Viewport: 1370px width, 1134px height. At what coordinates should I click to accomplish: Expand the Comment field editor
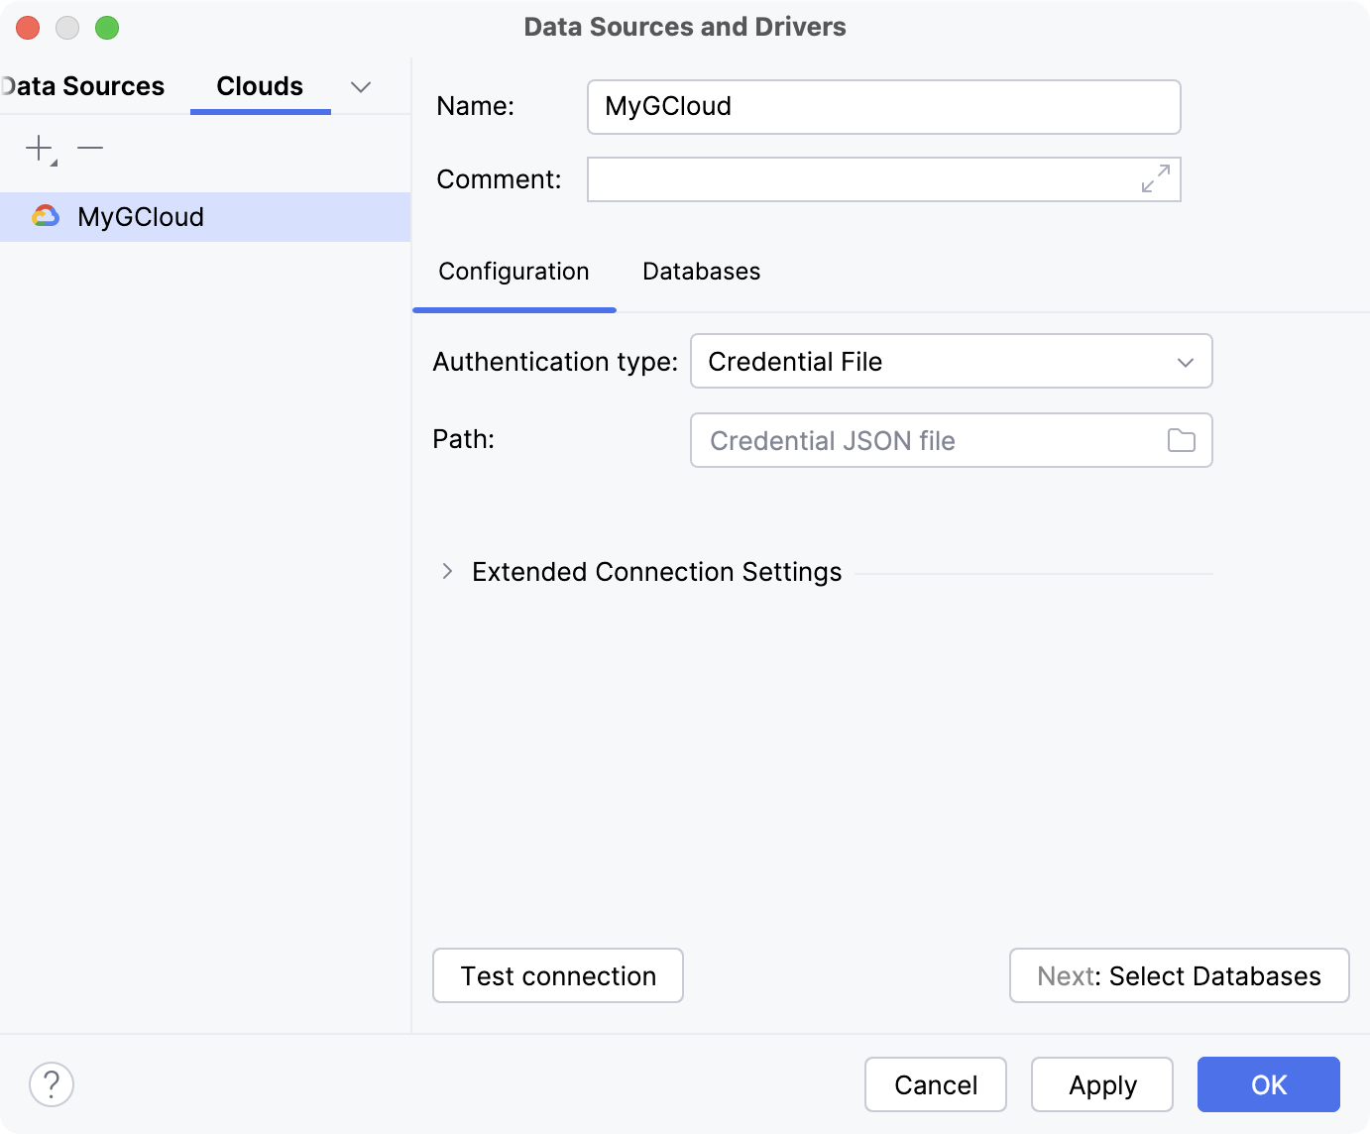coord(1154,179)
